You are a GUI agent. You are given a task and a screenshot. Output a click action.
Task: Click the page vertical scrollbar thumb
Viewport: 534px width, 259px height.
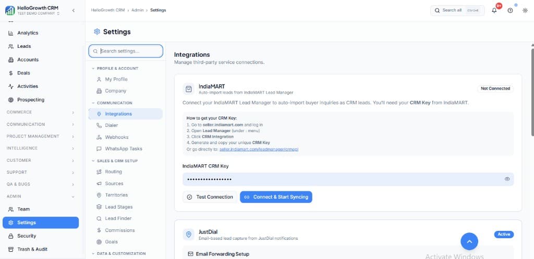[532, 92]
